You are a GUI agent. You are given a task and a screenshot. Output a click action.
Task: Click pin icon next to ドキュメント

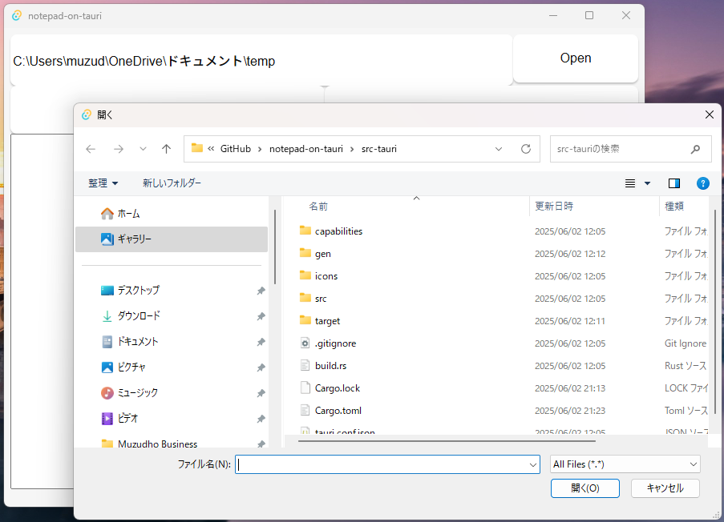pos(261,342)
